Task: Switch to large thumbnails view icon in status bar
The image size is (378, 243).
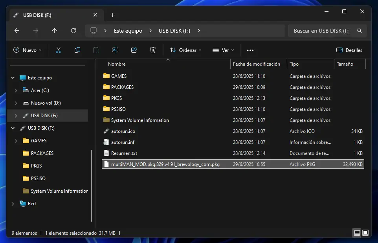Action: (365, 233)
